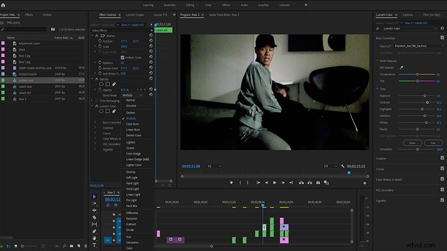Image resolution: width=447 pixels, height=251 pixels.
Task: Click the Home icon
Action: pyautogui.click(x=3, y=5)
